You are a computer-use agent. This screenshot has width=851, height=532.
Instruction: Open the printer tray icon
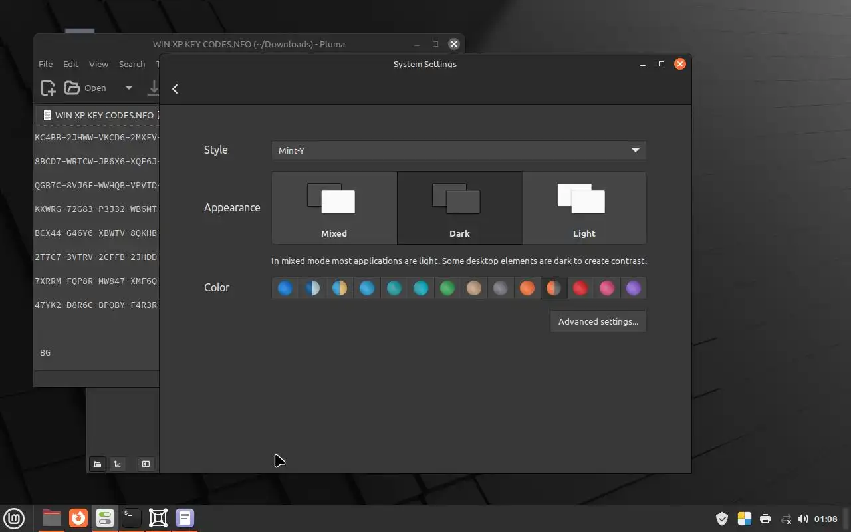coord(765,519)
